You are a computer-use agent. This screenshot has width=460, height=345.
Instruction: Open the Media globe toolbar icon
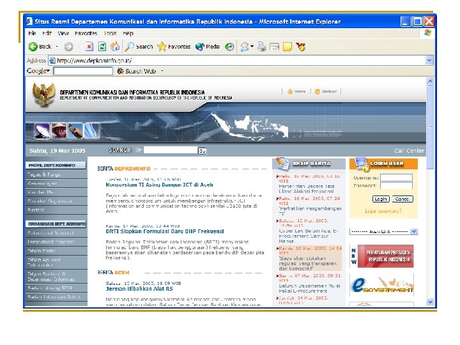tap(200, 47)
